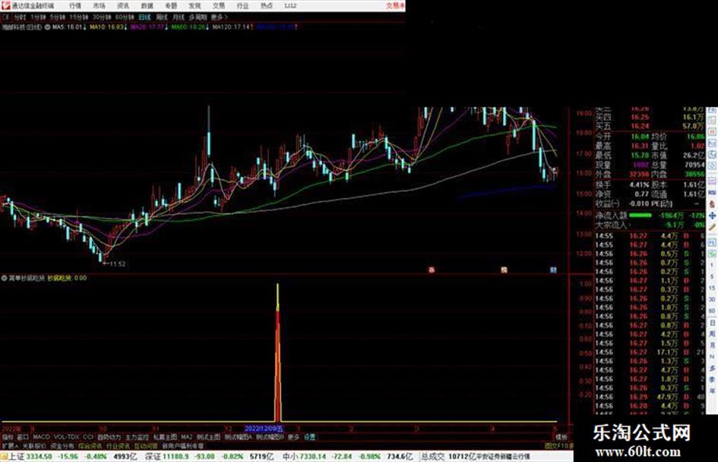Open the 互动问答 tab
This screenshot has height=462, width=718.
pos(146,445)
